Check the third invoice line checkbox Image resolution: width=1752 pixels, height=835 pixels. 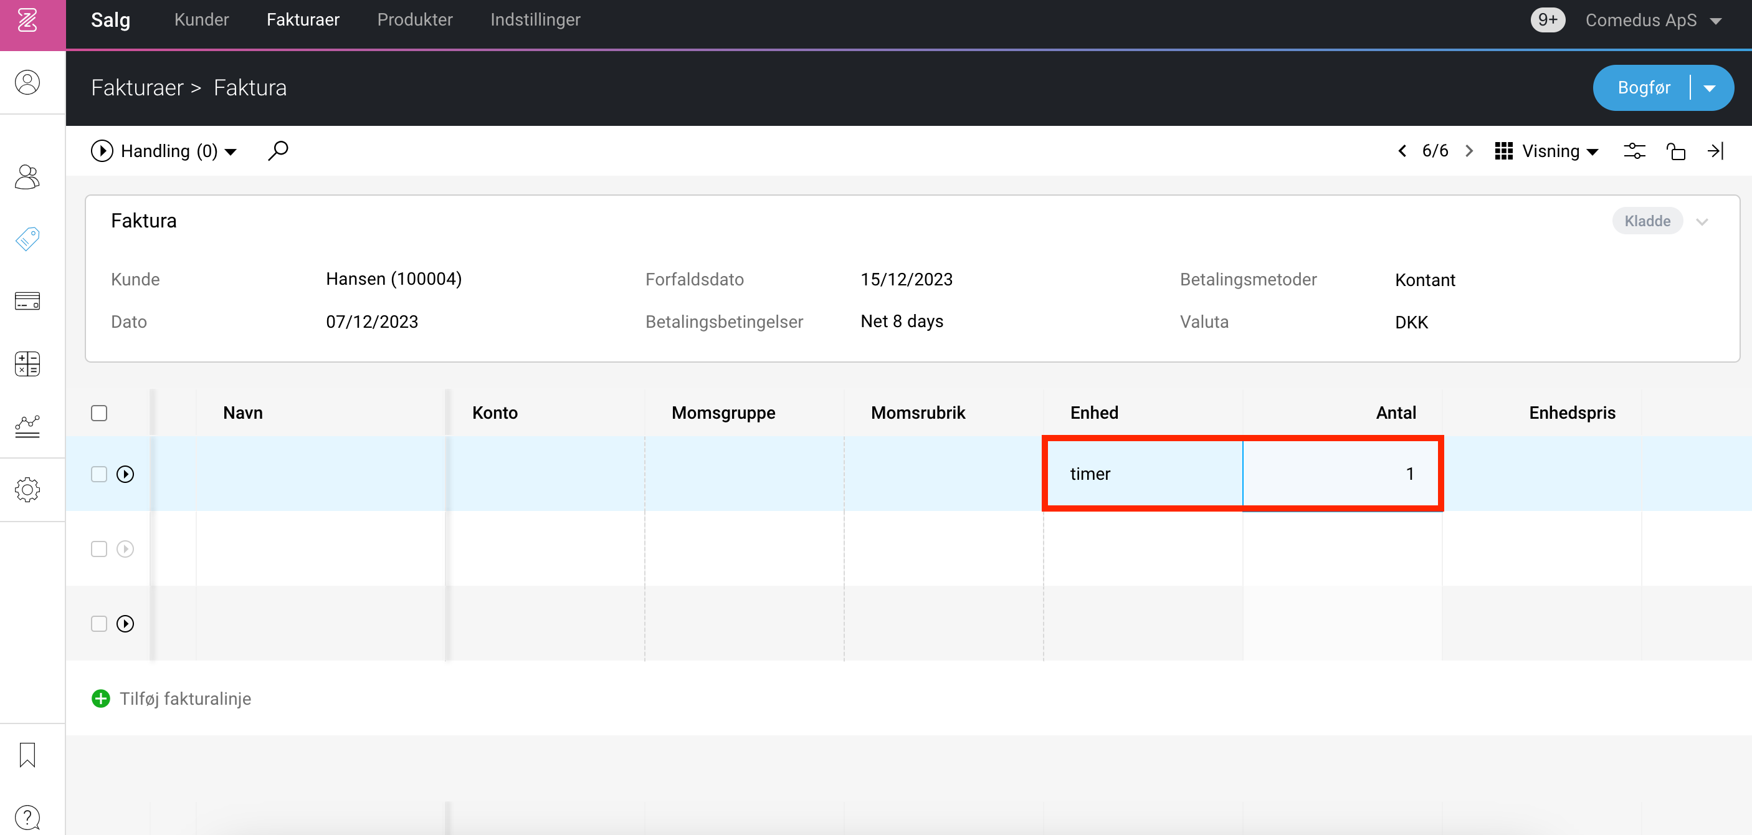pos(99,624)
